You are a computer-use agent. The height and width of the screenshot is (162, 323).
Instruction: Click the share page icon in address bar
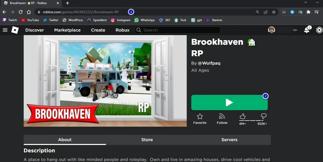[x=266, y=12]
